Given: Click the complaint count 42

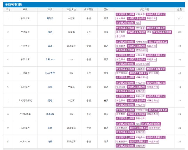Looking at the screenshot, I should coord(179,87).
